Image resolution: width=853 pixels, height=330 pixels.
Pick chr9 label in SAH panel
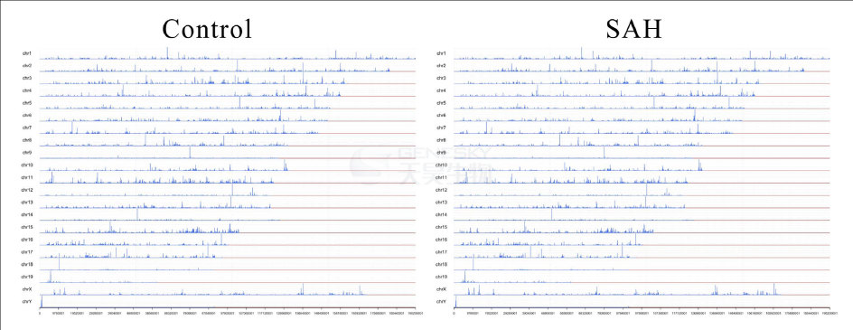click(441, 153)
